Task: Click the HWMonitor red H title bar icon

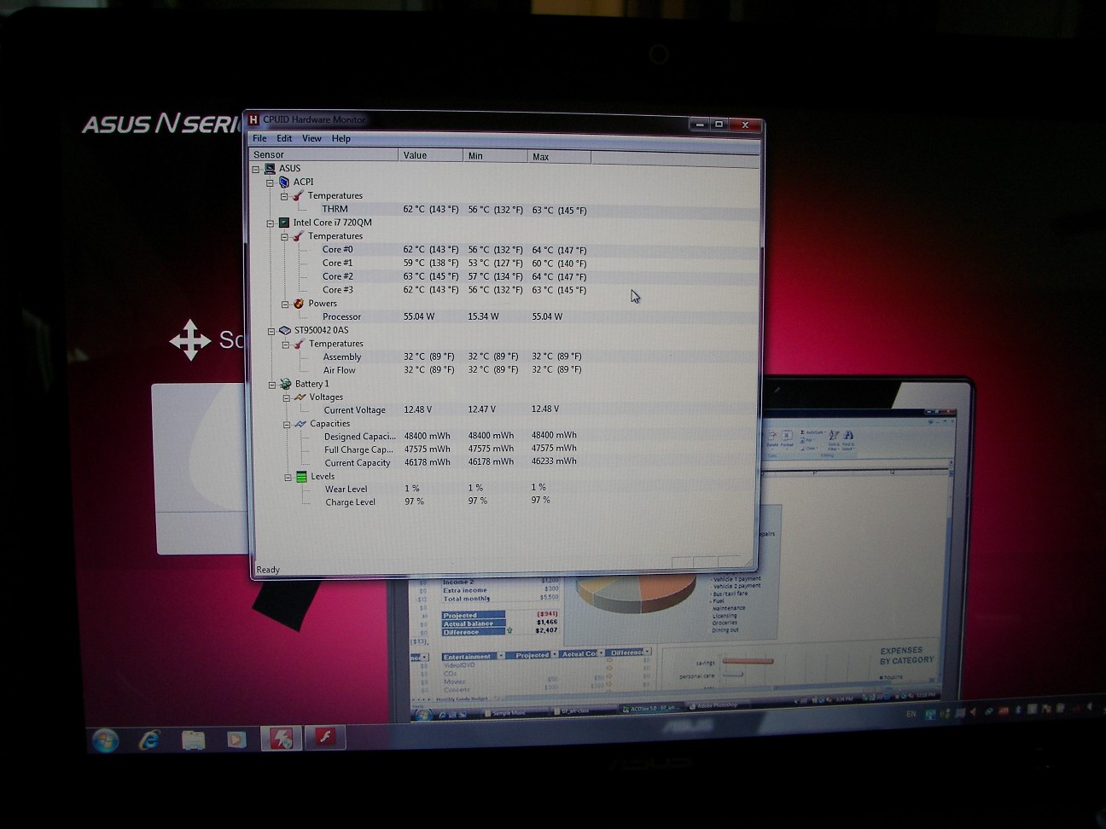Action: pyautogui.click(x=253, y=119)
